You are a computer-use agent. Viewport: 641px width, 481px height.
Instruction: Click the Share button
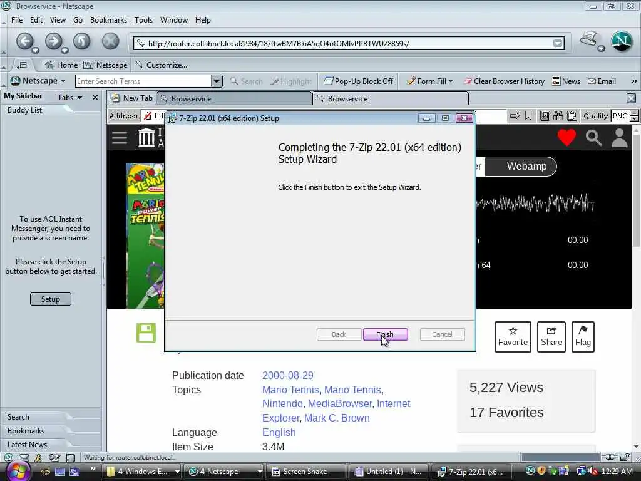click(x=551, y=337)
